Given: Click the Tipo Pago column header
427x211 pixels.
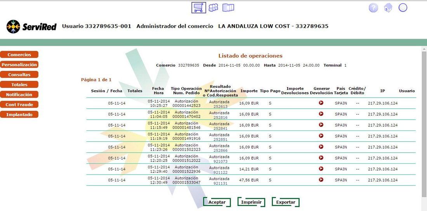Looking at the screenshot, I should [270, 91].
